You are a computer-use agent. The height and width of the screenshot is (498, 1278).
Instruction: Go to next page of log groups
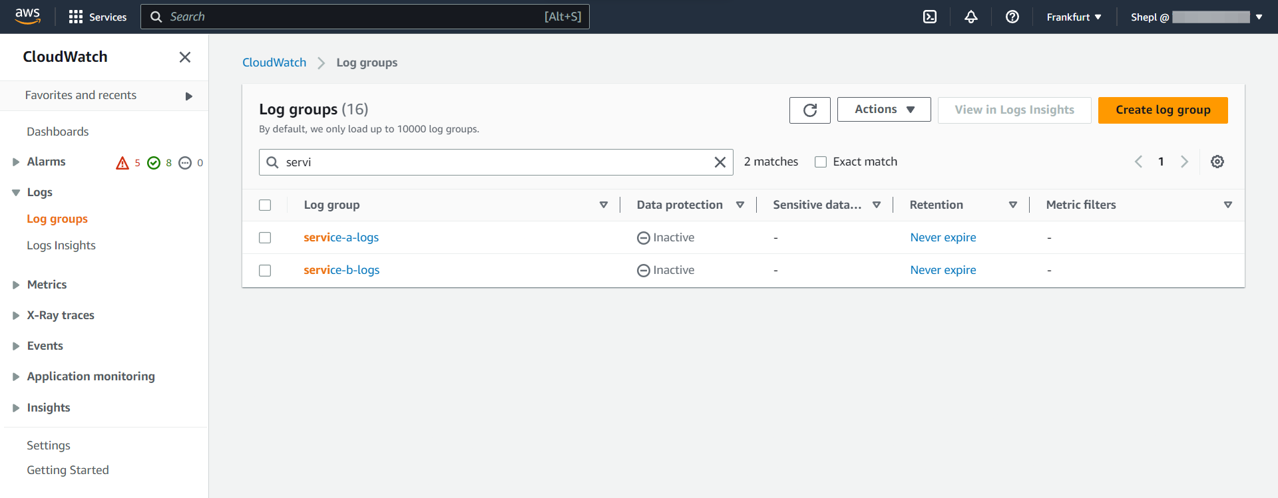pos(1184,162)
